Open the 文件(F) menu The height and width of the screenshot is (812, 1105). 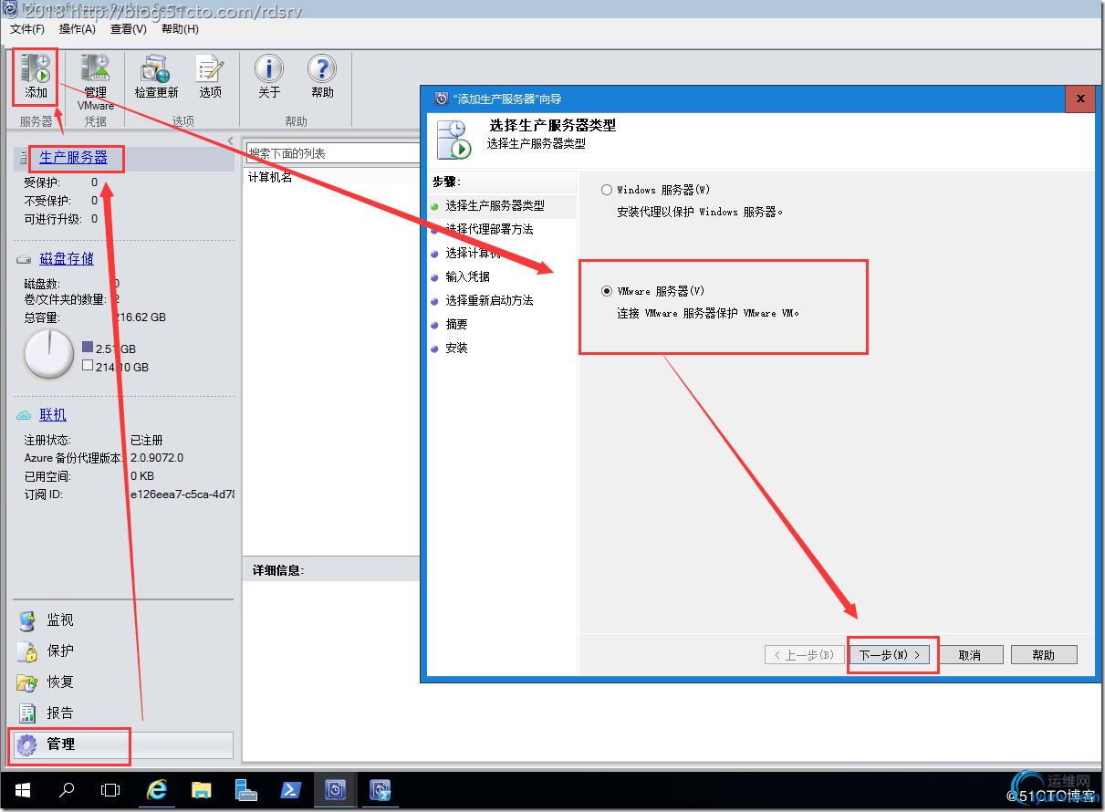[x=27, y=29]
